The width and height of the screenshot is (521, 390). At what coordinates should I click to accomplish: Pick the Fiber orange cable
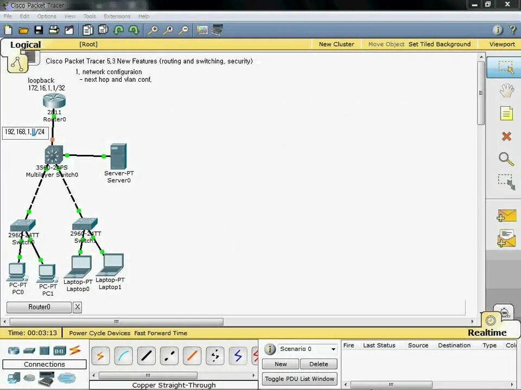[192, 356]
